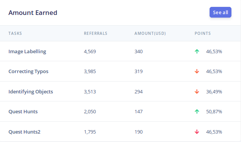Screen dimensions: 241x142
Task: Select the Quest Hunts2 task name
Action: coord(25,132)
